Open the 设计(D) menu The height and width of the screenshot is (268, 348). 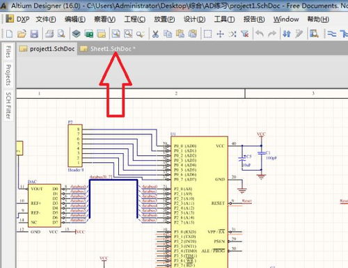194,19
